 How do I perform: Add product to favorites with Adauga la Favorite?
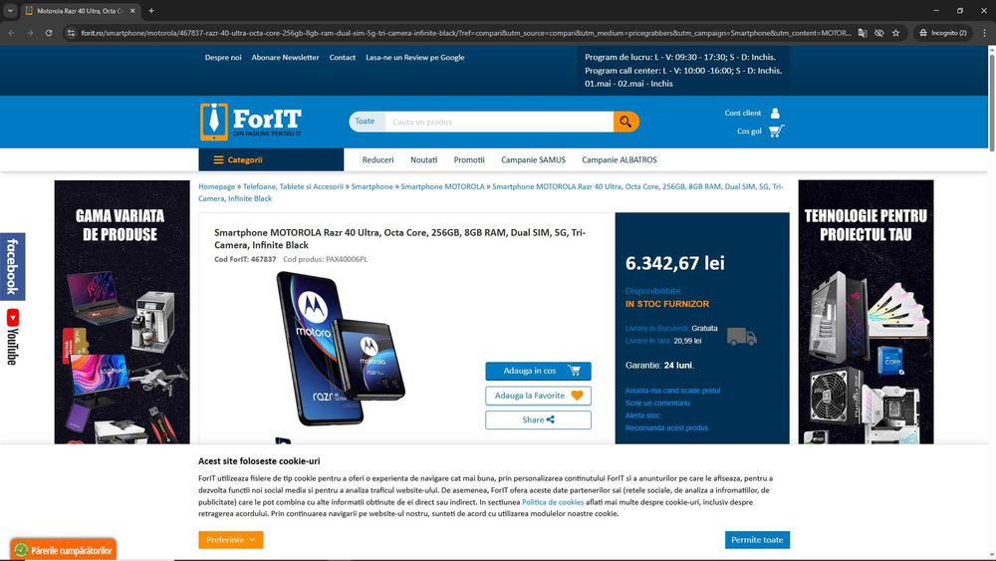pos(538,396)
